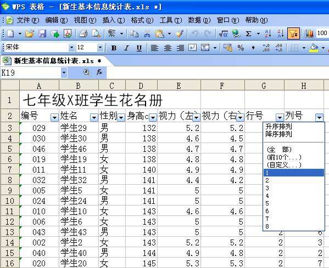Open the print preview magnifier icon
The height and width of the screenshot is (268, 329).
[x=96, y=33]
